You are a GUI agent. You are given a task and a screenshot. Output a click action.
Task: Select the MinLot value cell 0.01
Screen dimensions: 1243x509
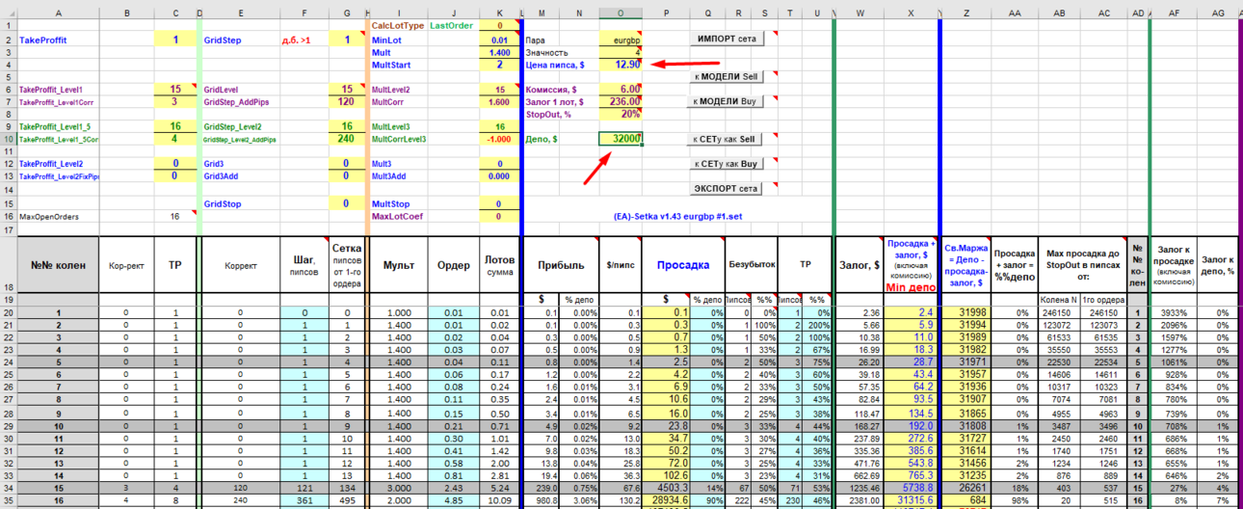499,40
